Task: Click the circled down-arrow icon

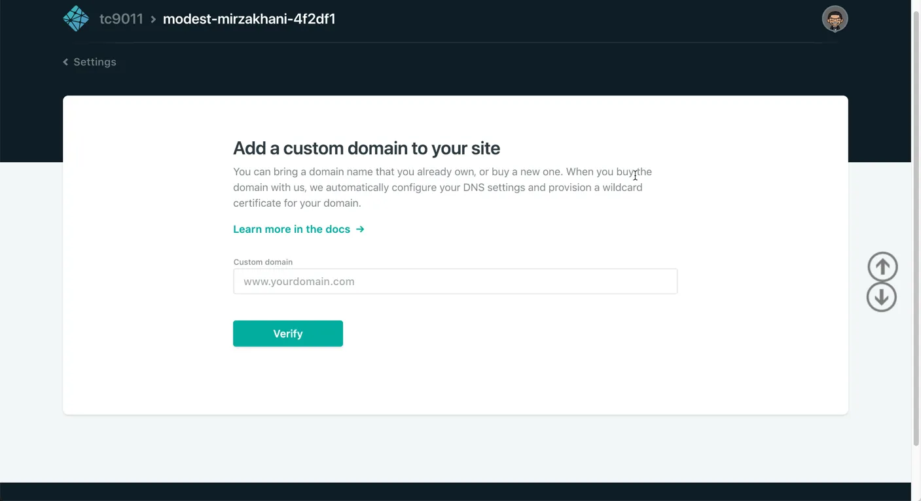Action: point(882,298)
